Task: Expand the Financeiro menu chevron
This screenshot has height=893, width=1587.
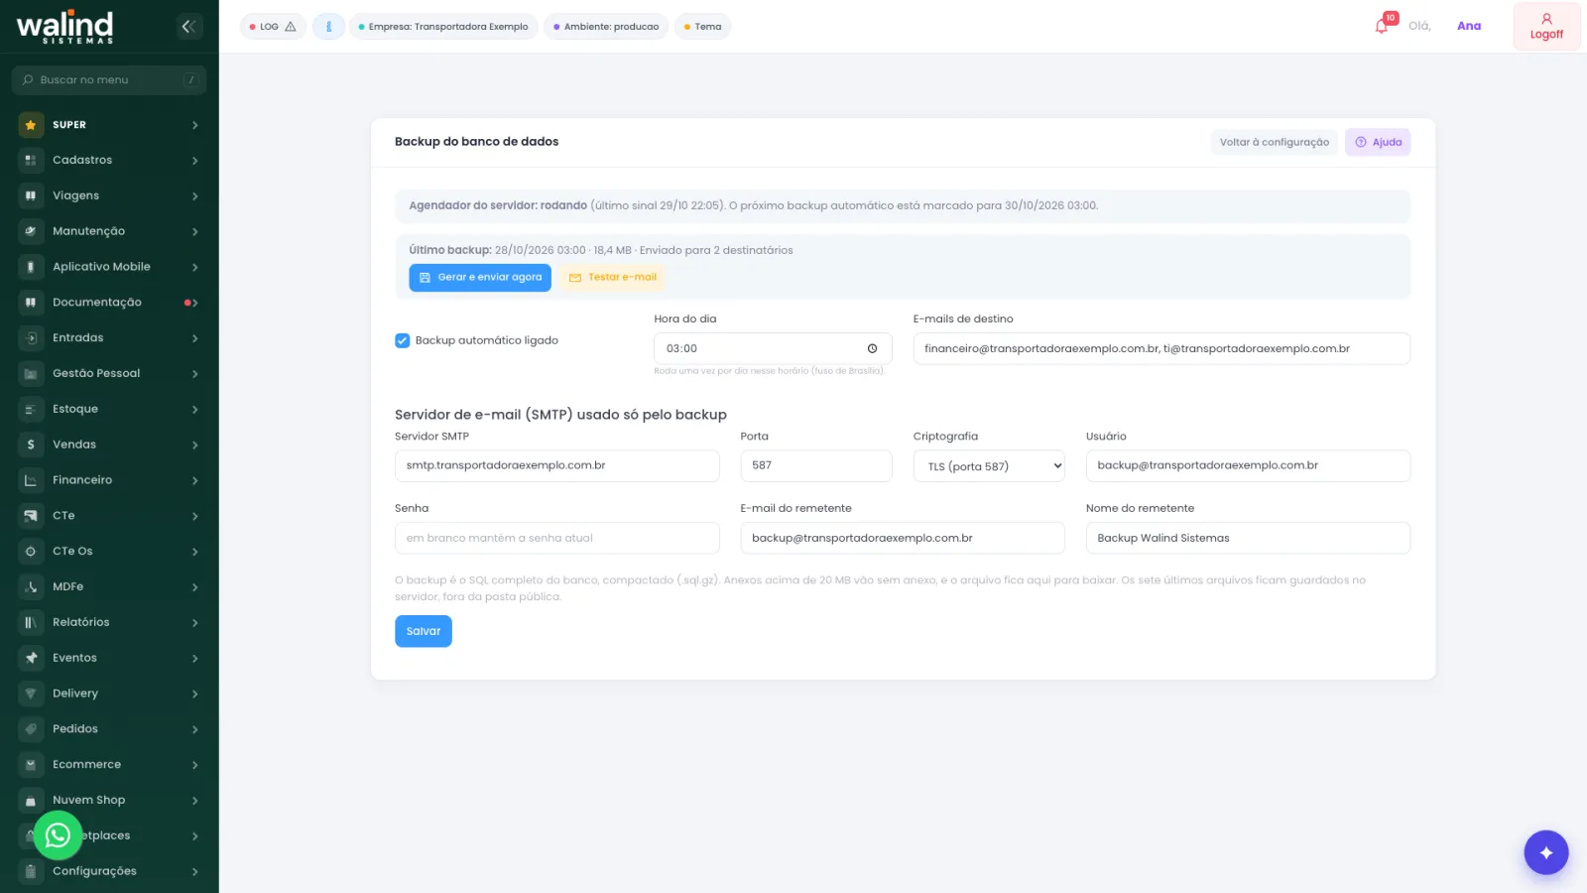Action: (x=194, y=480)
